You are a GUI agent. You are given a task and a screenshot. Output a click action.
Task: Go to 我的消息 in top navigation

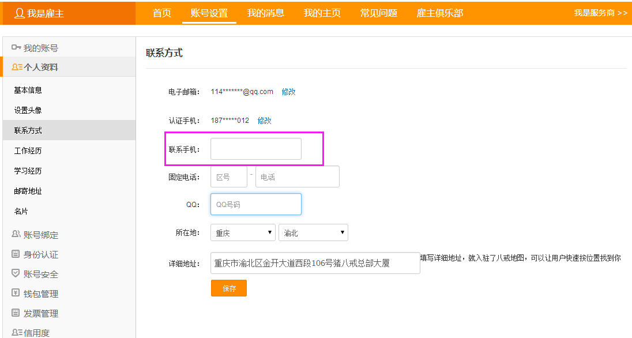pyautogui.click(x=266, y=13)
